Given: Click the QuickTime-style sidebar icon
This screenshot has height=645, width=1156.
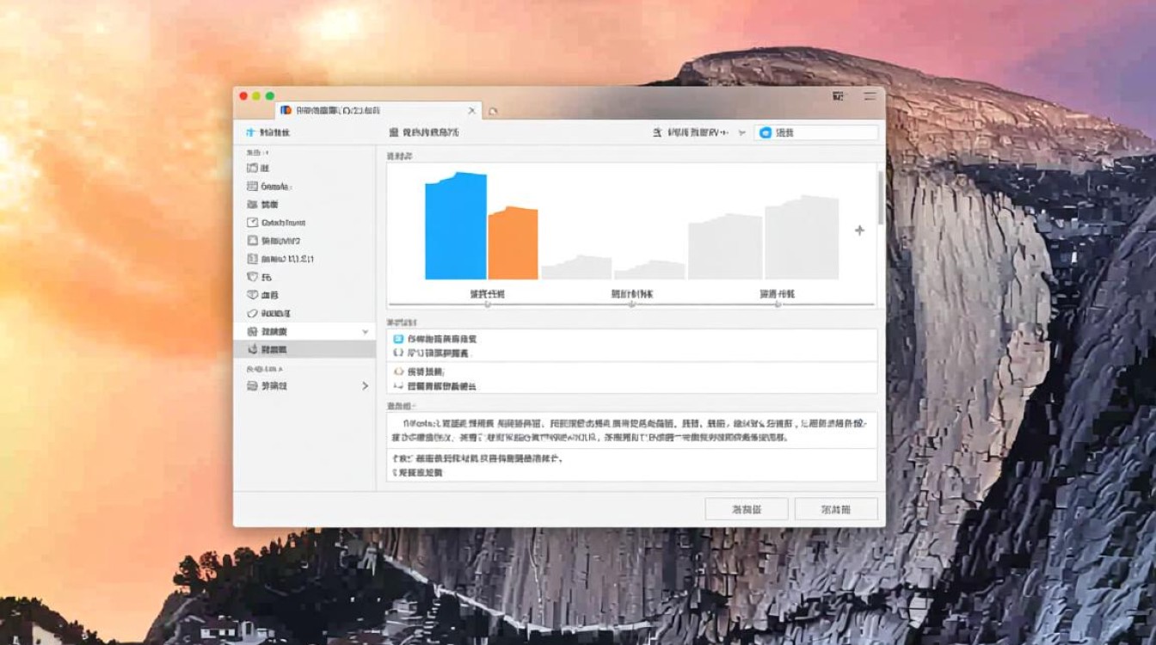Looking at the screenshot, I should tap(252, 222).
